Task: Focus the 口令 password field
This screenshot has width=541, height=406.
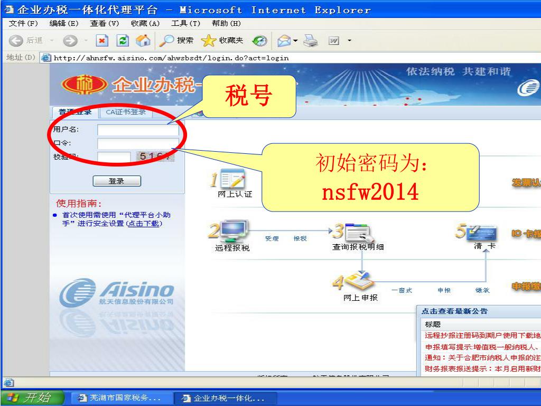Action: (138, 144)
